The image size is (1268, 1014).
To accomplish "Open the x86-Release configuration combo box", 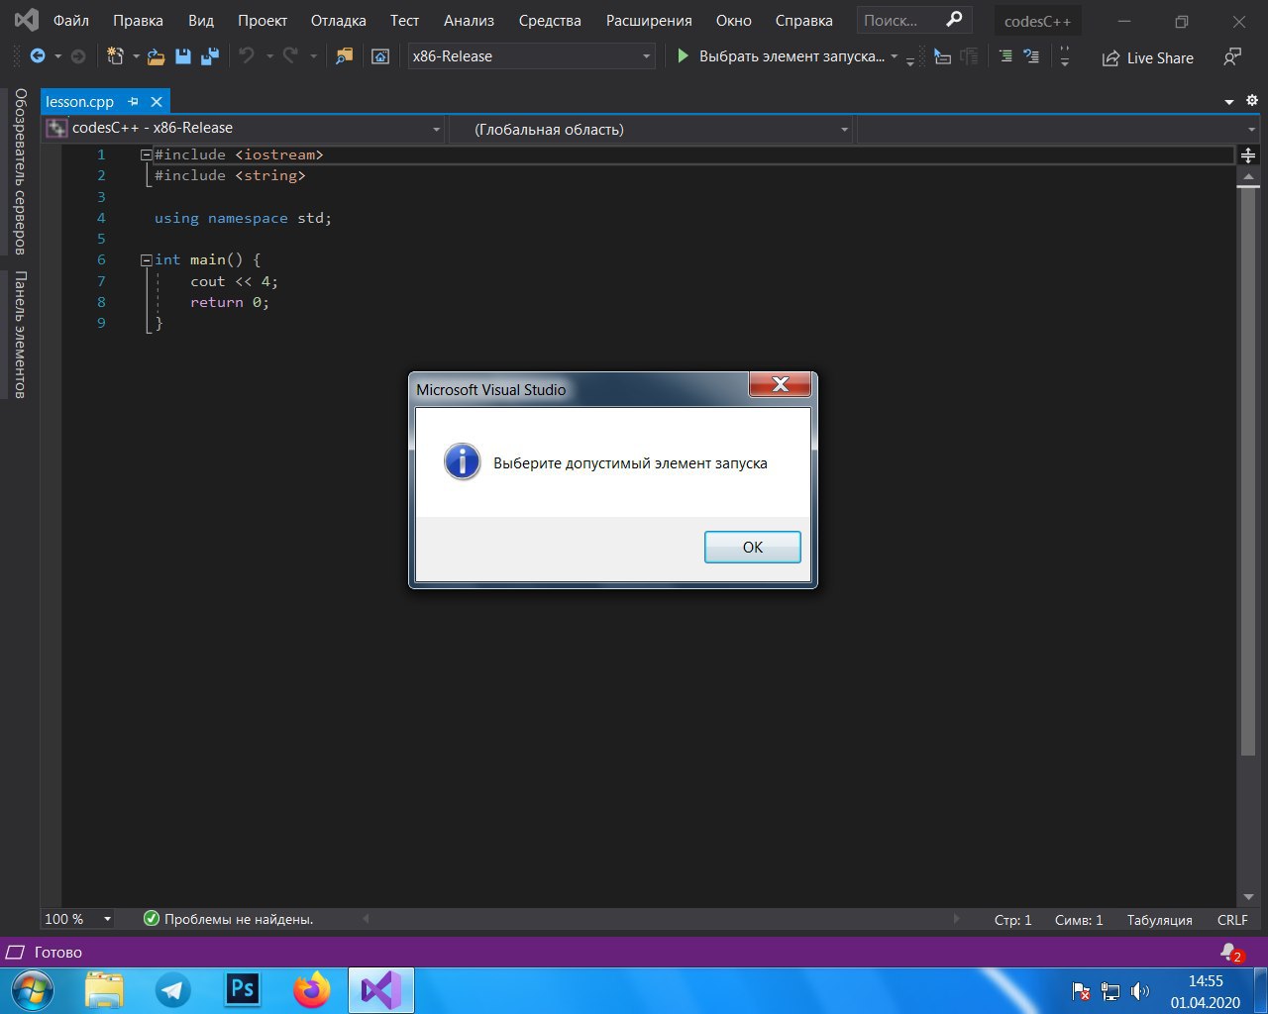I will (x=532, y=56).
